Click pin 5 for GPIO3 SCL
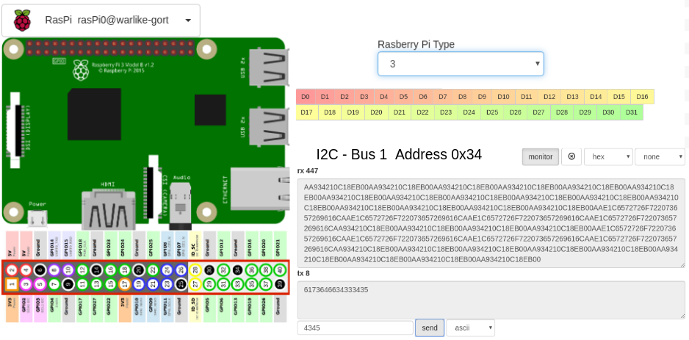Viewport: 689px width, 340px height. 40,285
